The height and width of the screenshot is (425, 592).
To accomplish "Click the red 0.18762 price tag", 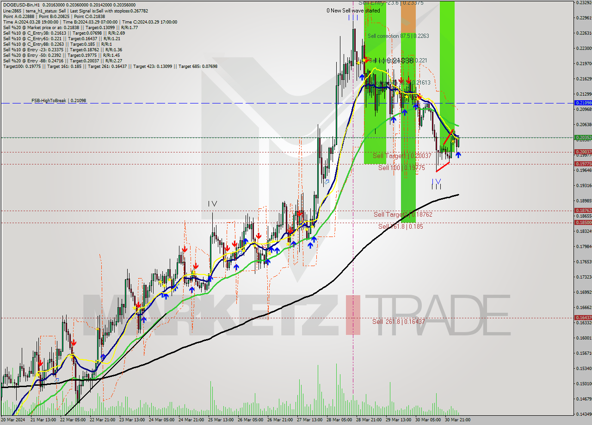I will click(x=583, y=210).
